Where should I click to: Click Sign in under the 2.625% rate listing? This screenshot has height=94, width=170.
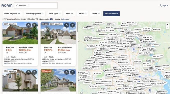44,63
